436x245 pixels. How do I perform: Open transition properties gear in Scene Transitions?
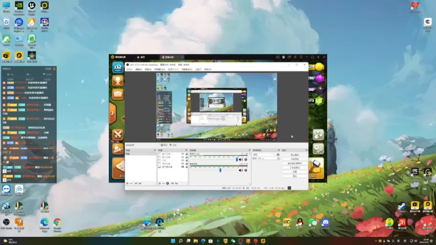(x=278, y=155)
